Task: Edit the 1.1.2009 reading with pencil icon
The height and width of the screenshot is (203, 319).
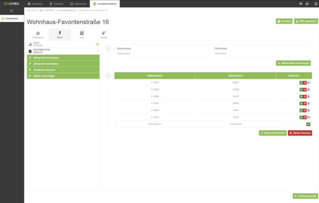Action: point(301,90)
